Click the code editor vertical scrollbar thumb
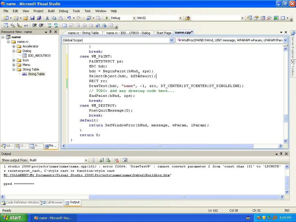This screenshot has height=222, width=296. (x=285, y=118)
